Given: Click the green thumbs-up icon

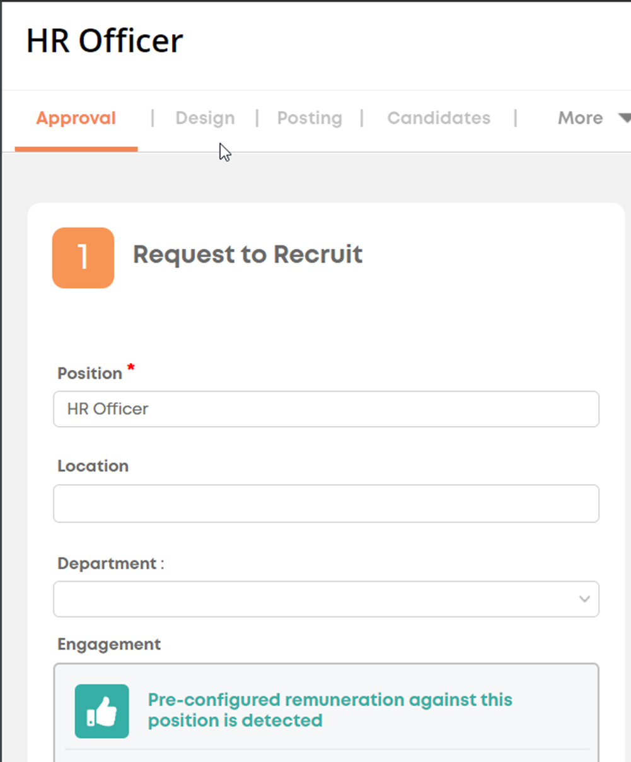Looking at the screenshot, I should [101, 711].
